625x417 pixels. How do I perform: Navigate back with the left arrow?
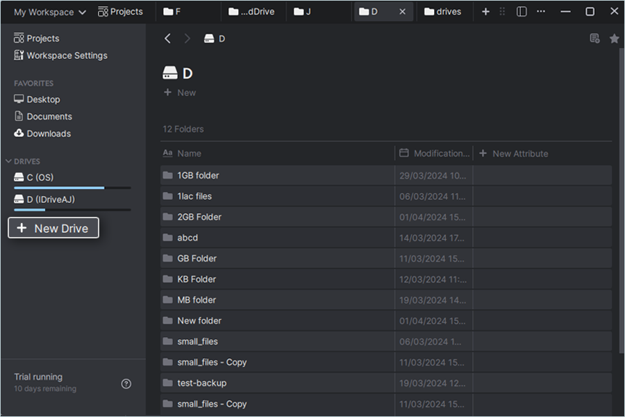[168, 39]
